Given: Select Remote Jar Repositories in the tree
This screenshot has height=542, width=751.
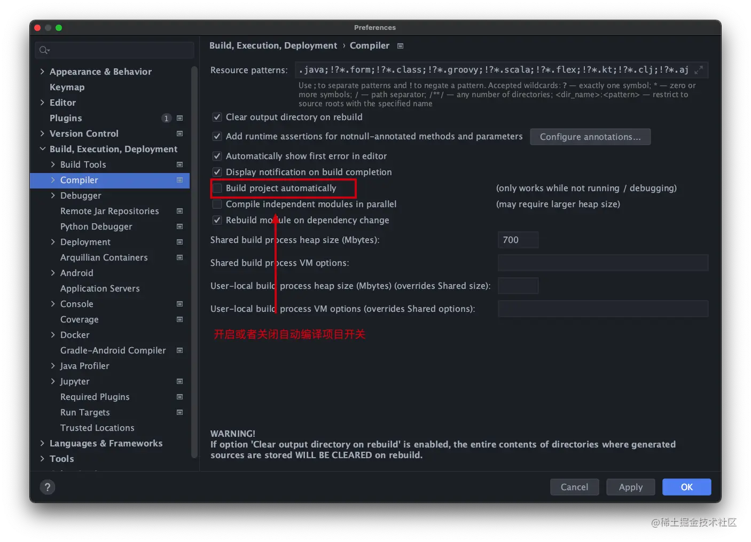Looking at the screenshot, I should coord(109,211).
